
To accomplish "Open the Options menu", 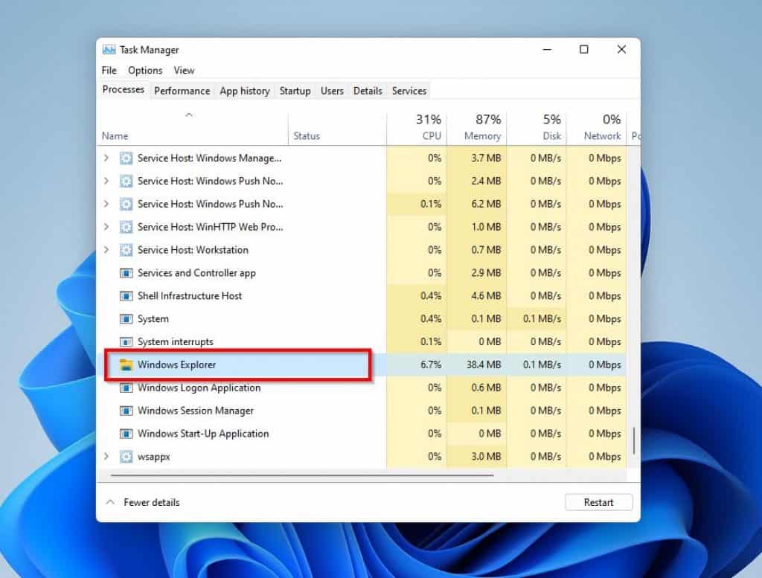I will [145, 71].
